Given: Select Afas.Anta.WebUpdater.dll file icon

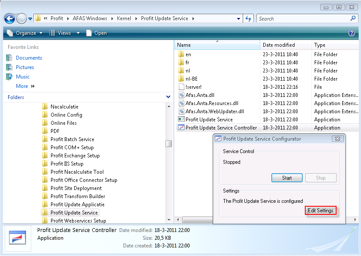Looking at the screenshot, I should click(181, 111).
